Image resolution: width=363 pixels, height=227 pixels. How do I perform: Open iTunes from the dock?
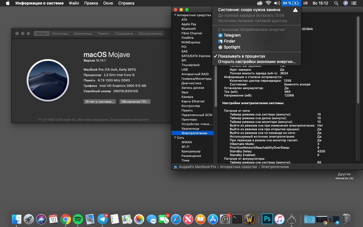pyautogui.click(x=279, y=219)
